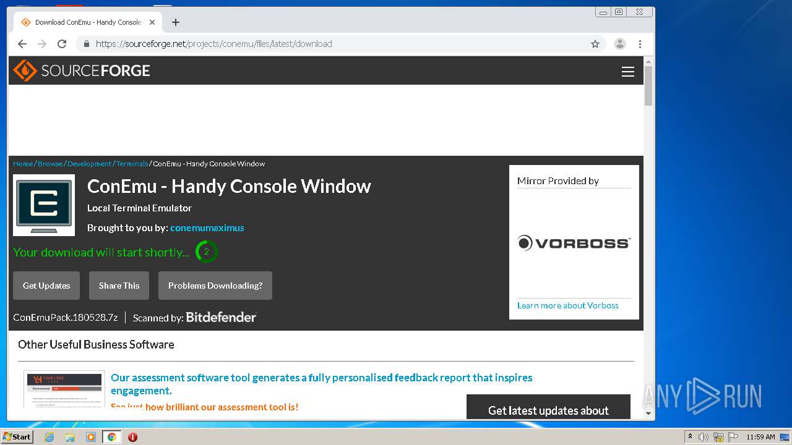This screenshot has height=445, width=792.
Task: Click the Mirror Provided by text
Action: (x=558, y=181)
